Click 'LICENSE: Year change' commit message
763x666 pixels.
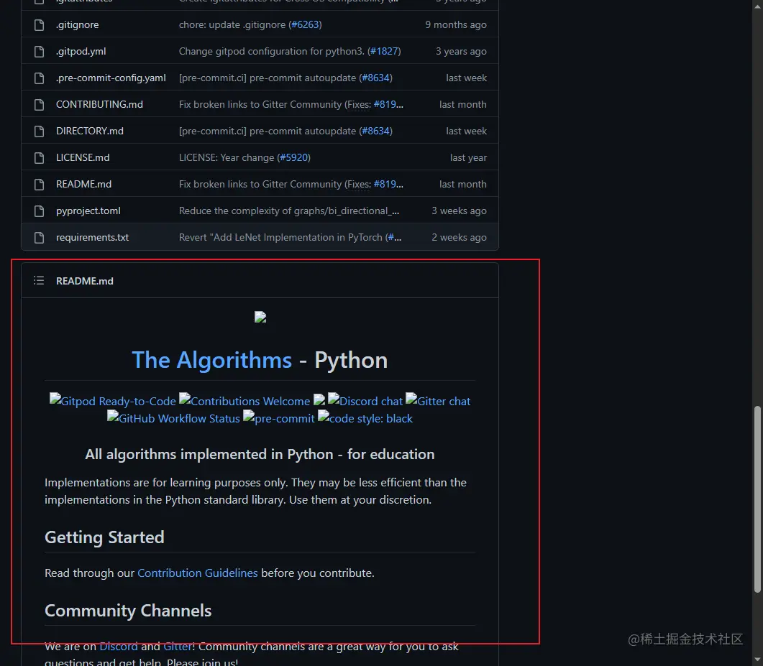coord(227,157)
